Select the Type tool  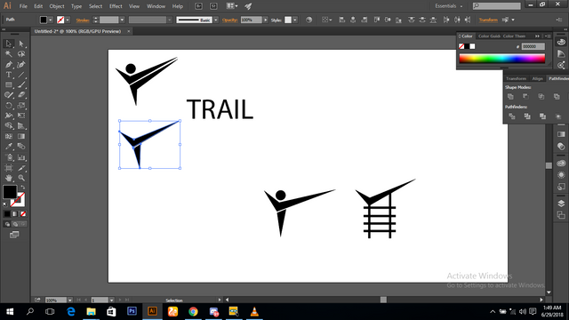point(9,75)
